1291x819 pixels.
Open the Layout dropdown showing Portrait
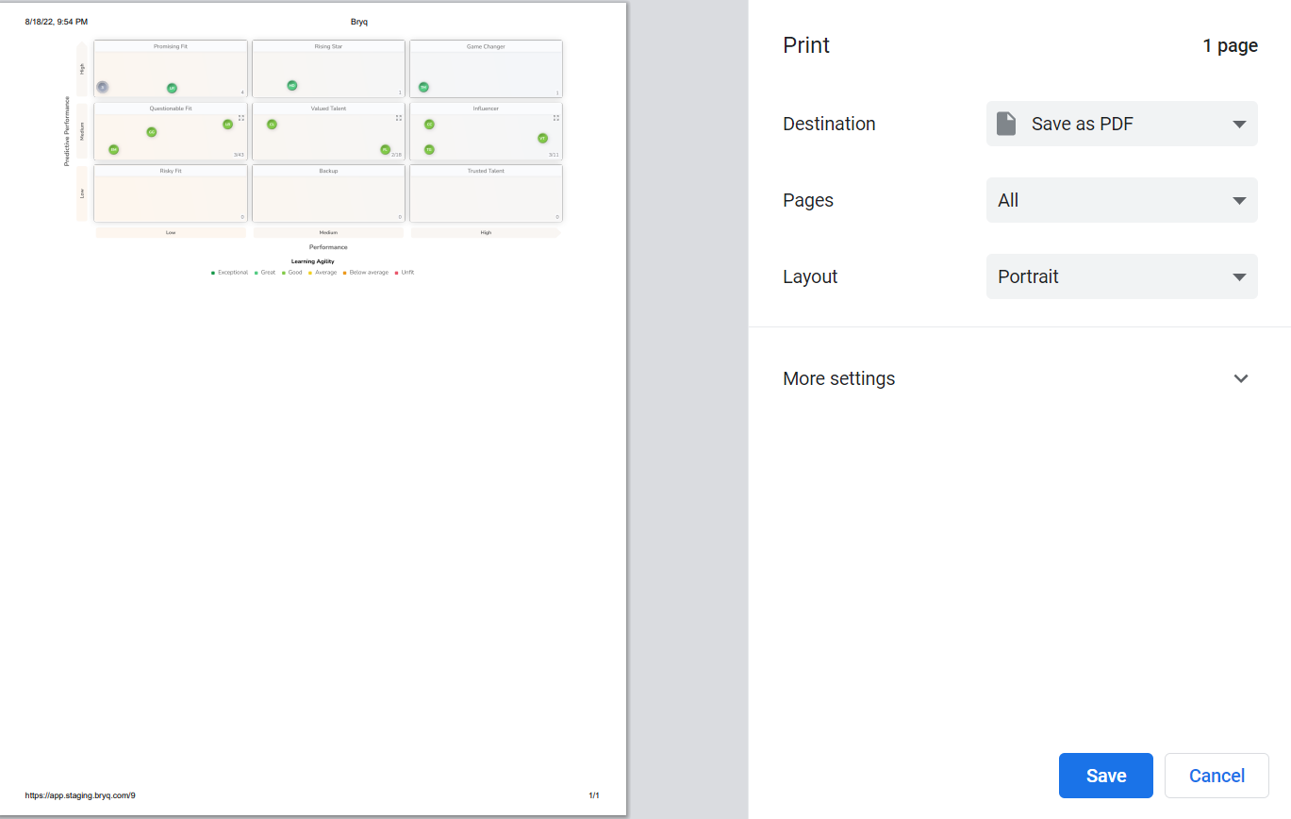point(1121,276)
